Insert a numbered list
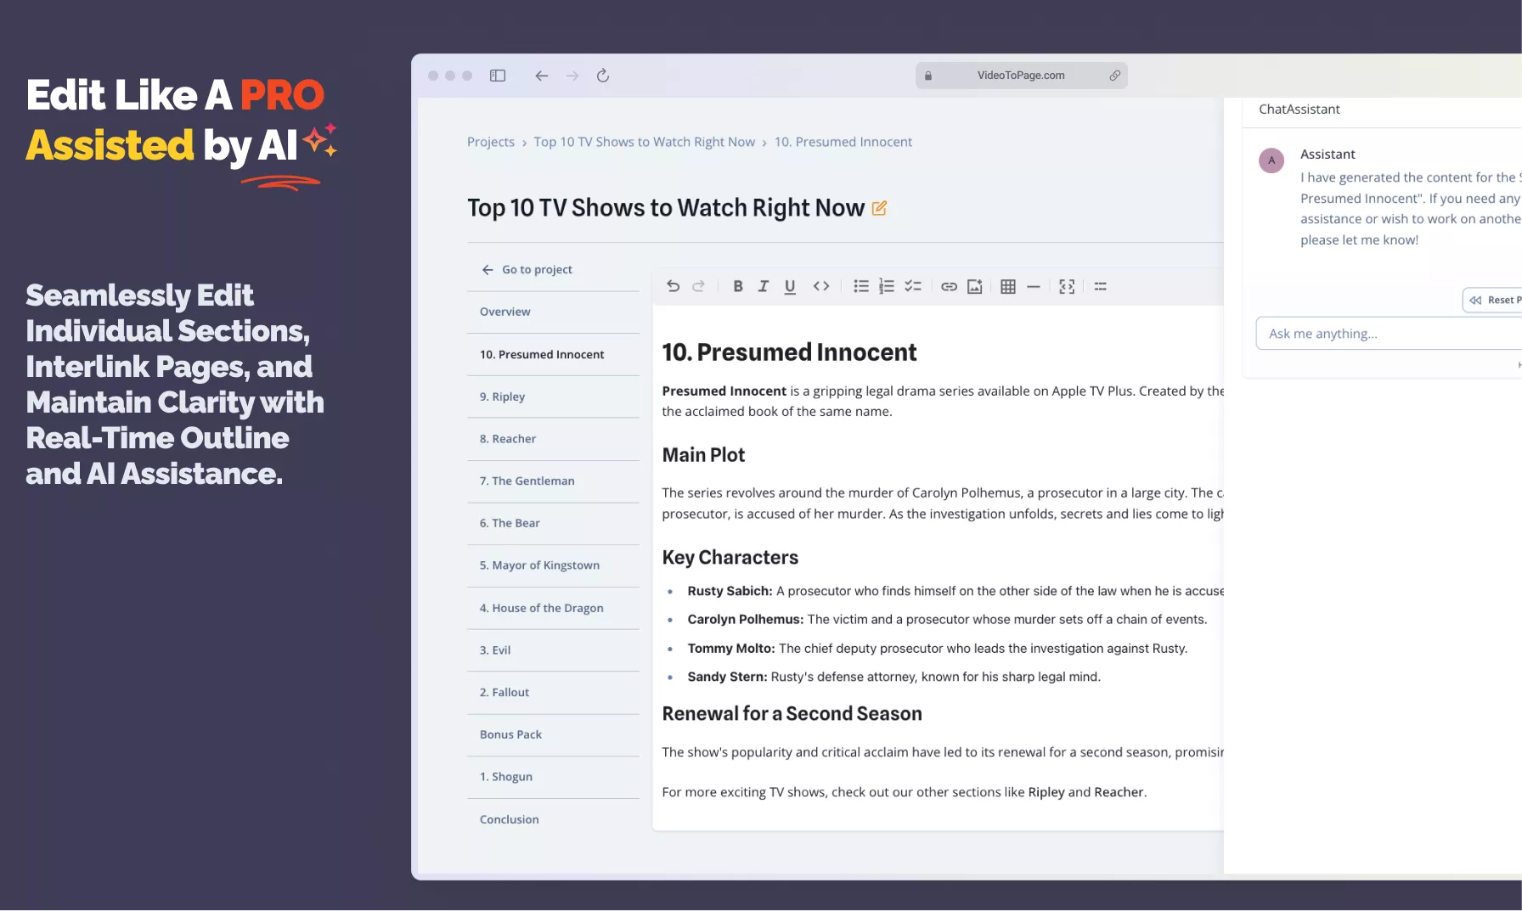The width and height of the screenshot is (1522, 911). coord(886,286)
